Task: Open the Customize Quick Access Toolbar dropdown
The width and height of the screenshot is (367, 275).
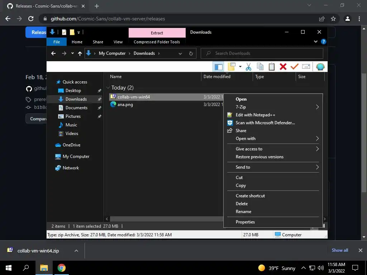Action: [x=78, y=33]
